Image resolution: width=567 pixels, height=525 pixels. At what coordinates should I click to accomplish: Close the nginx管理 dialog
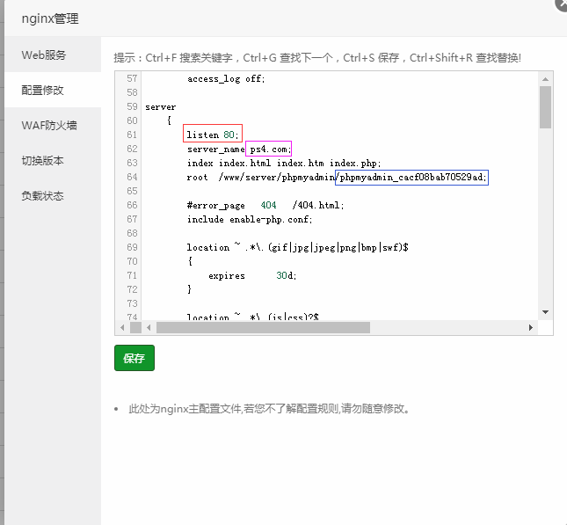562,4
